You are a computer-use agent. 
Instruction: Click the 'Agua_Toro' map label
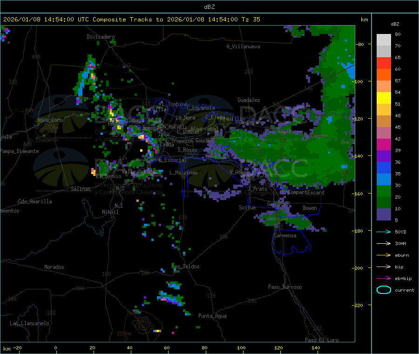[x=50, y=120]
